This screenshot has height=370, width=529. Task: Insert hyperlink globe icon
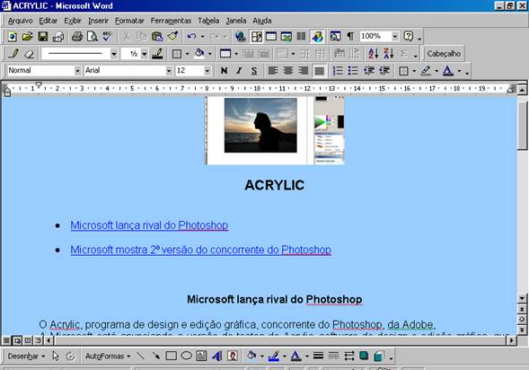[x=240, y=36]
